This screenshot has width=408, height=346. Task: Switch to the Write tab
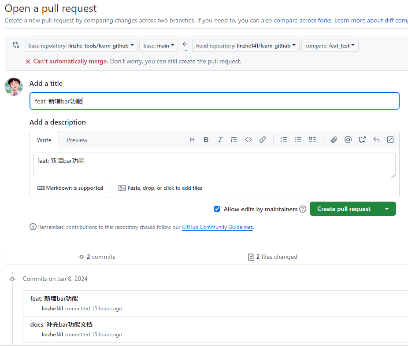point(44,140)
